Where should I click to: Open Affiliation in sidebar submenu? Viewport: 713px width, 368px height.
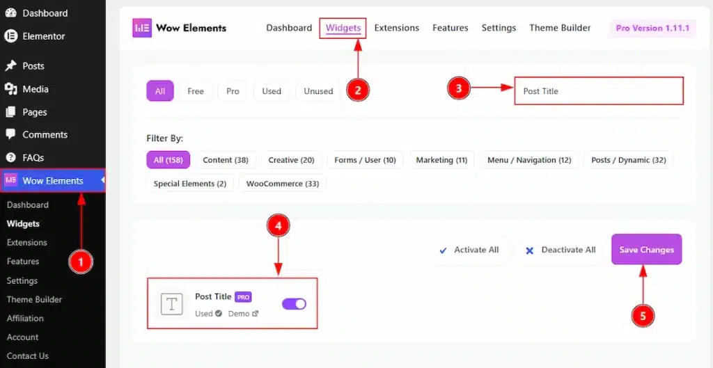25,318
